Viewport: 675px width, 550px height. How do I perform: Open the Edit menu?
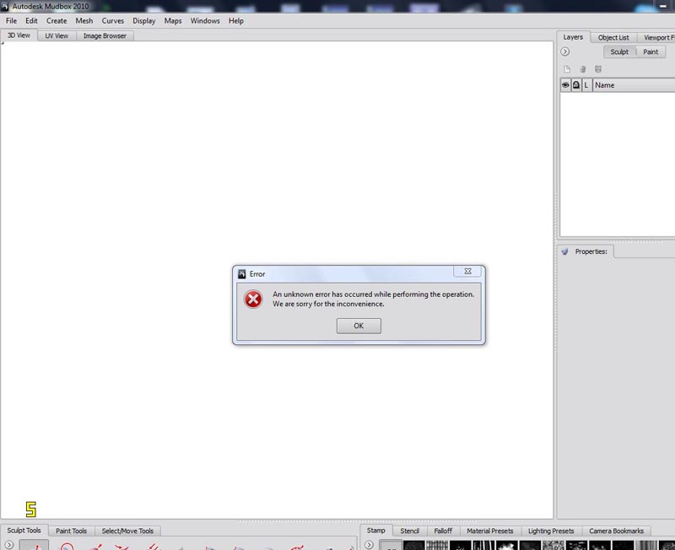tap(31, 20)
